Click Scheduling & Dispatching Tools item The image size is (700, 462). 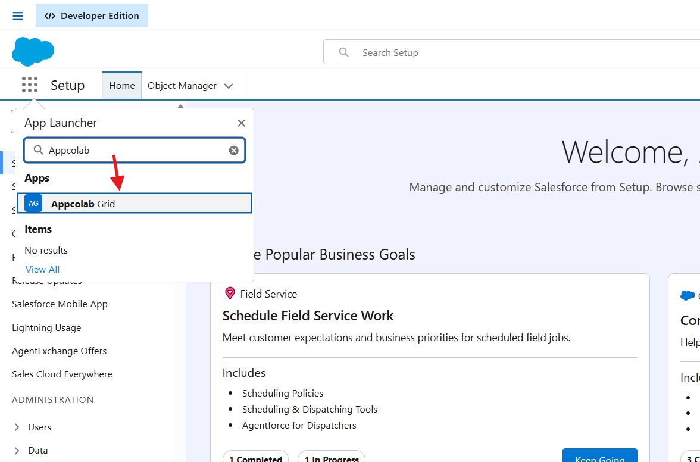[x=310, y=410]
